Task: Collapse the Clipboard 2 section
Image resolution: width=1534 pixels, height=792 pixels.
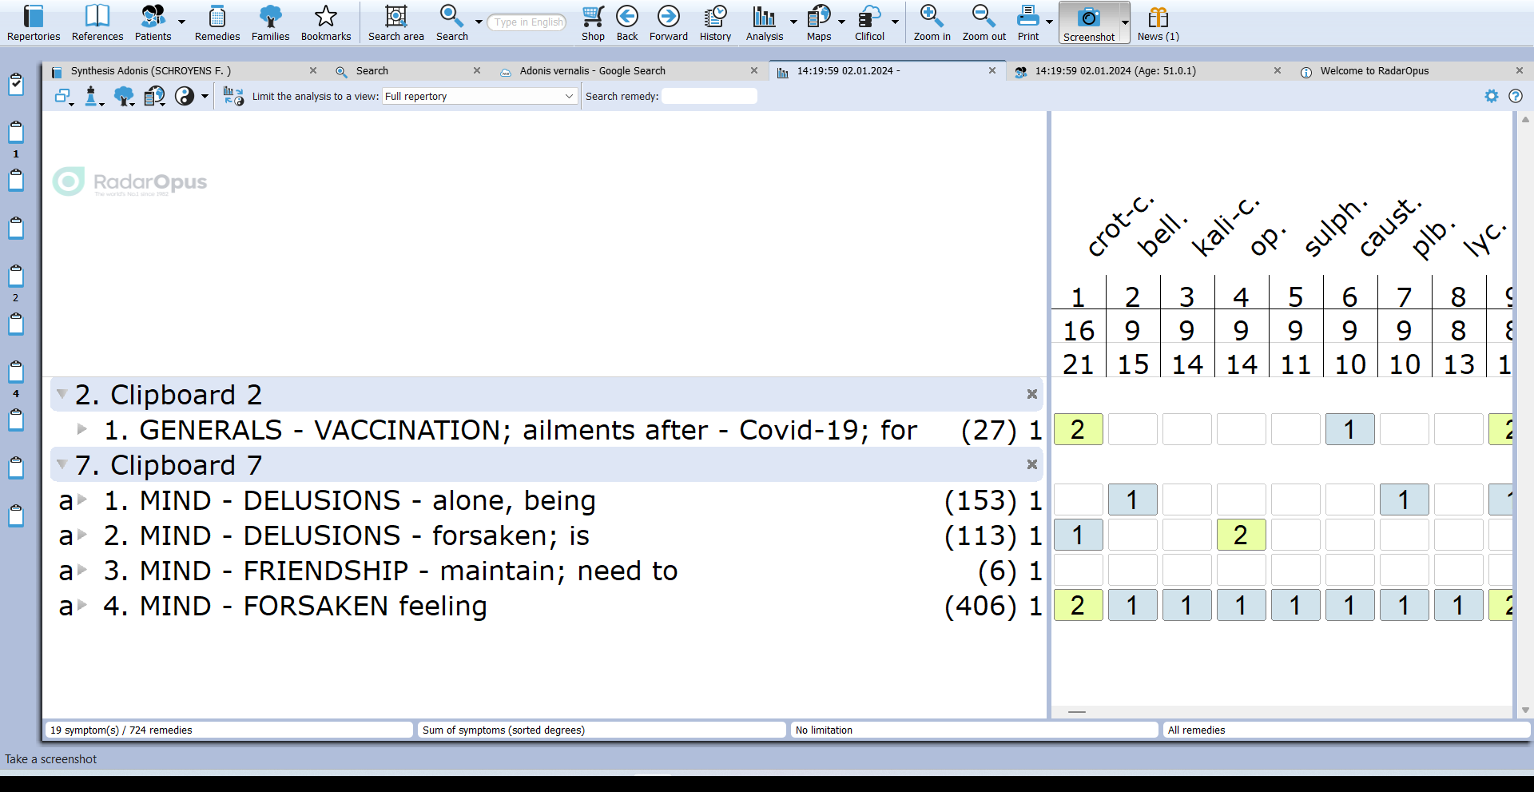Action: 62,394
